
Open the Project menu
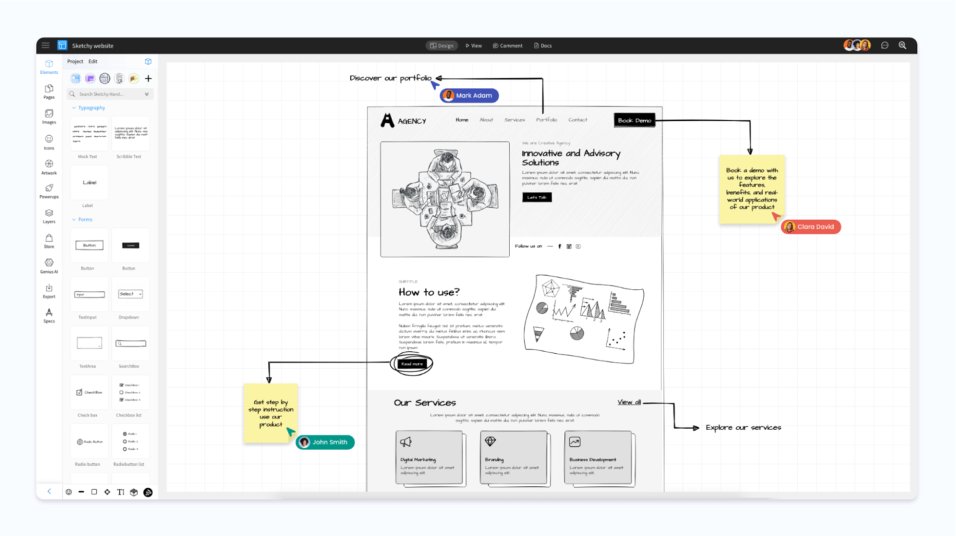(x=75, y=61)
